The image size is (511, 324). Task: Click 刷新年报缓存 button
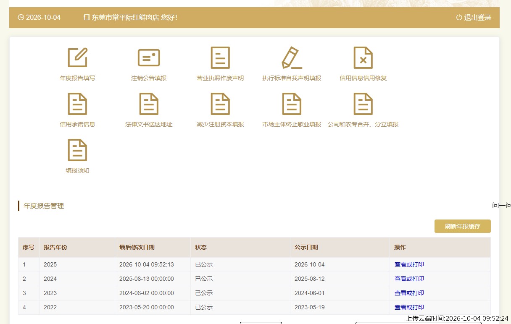462,226
